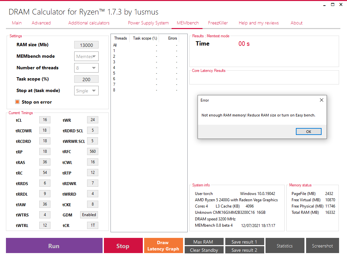
Task: Click Save result 2 button
Action: [x=244, y=250]
